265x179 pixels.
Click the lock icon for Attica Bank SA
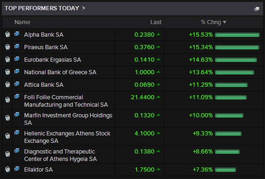tap(7, 84)
